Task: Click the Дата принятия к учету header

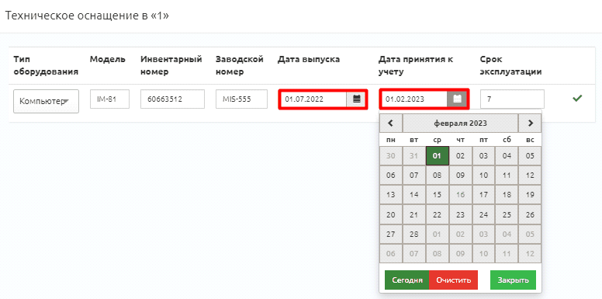Action: pos(416,66)
